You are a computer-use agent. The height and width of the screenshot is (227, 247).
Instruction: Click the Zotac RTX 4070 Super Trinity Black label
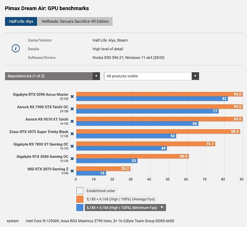click(x=39, y=132)
